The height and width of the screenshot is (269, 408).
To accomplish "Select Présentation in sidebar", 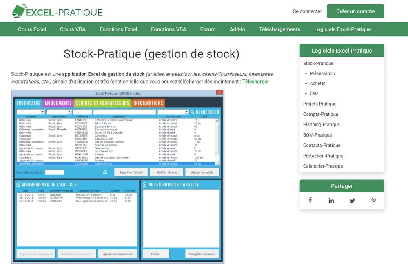I will coord(322,73).
